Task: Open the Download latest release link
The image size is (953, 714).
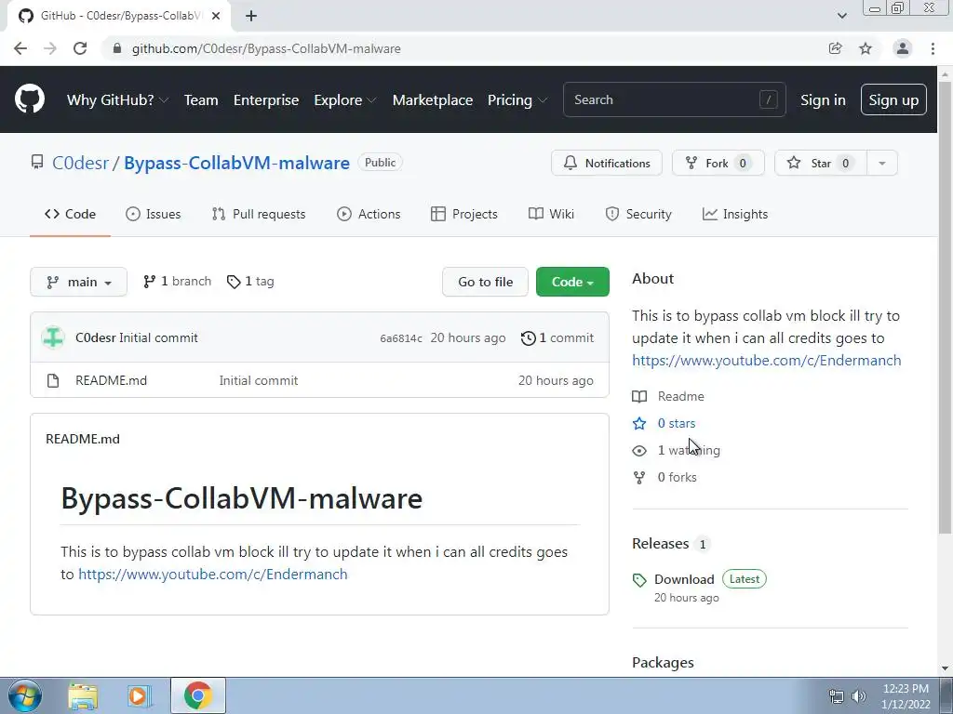Action: pos(684,579)
